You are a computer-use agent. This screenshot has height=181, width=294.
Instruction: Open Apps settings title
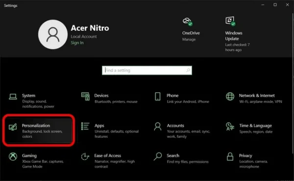[x=99, y=126]
